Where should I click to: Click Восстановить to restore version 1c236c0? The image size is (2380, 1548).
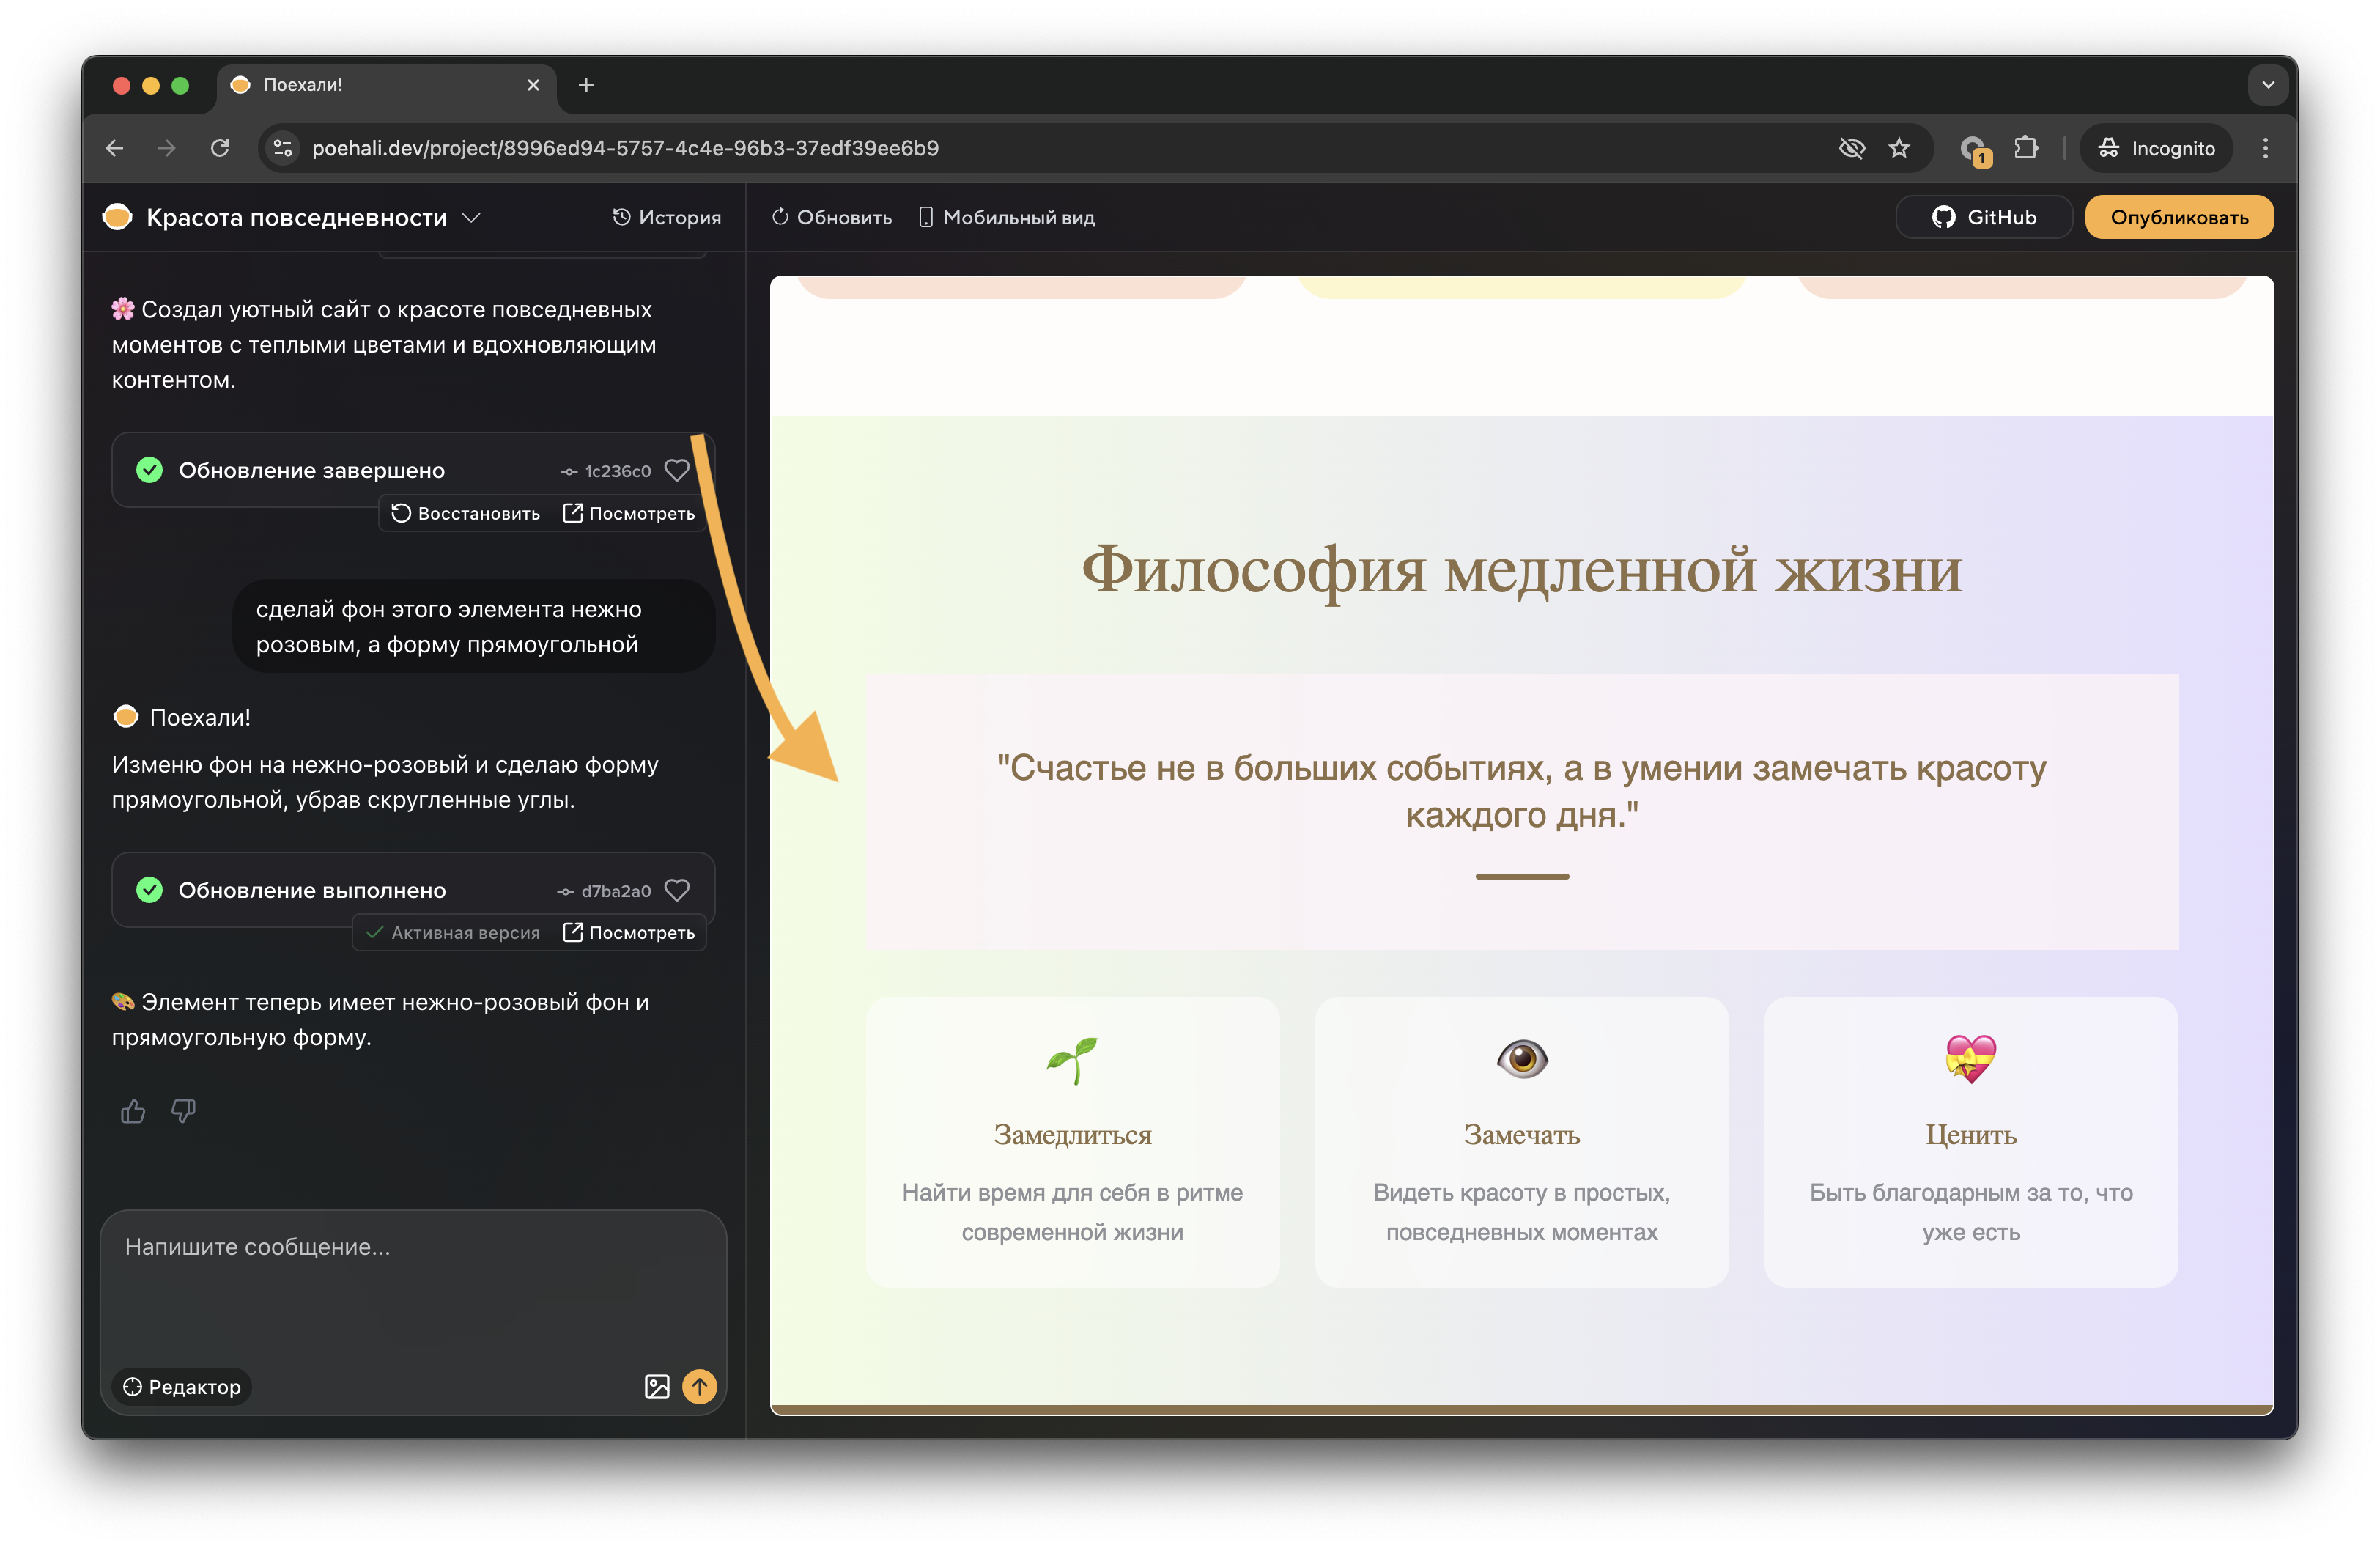[466, 513]
